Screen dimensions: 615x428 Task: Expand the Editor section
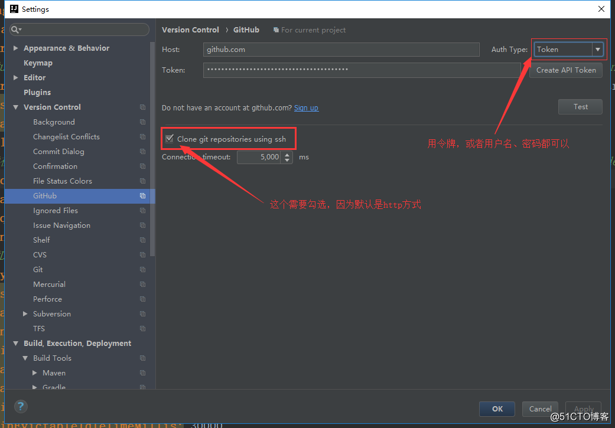point(16,77)
